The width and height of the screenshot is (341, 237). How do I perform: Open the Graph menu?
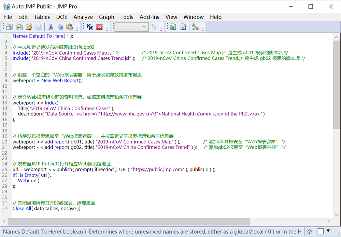pyautogui.click(x=106, y=17)
